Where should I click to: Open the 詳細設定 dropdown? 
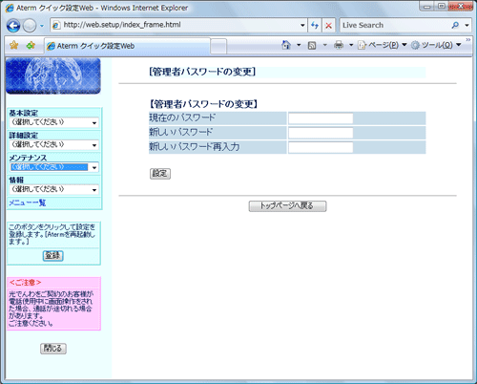click(x=53, y=145)
